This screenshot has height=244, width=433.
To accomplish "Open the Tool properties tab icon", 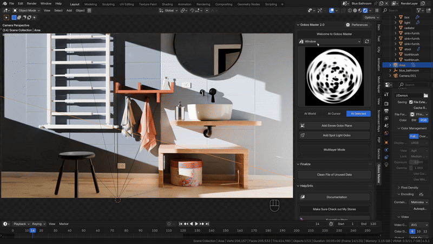I will coord(386,94).
